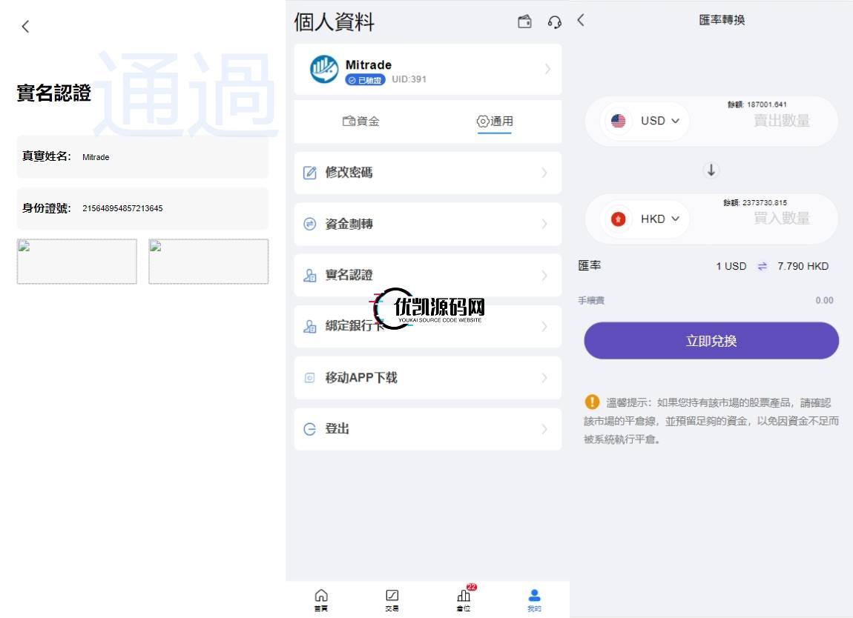Screen dimensions: 853x618
Task: Open the wallet icon in profile header
Action: pos(524,22)
